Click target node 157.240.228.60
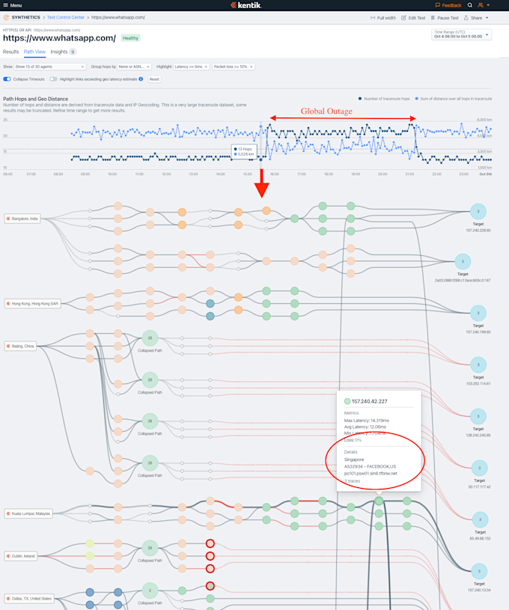The width and height of the screenshot is (509, 610). [x=478, y=212]
